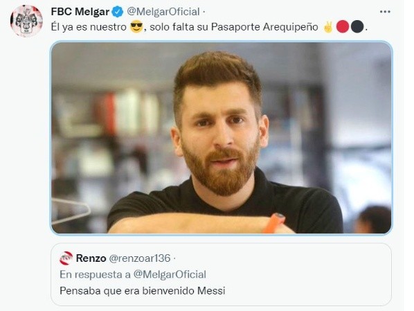414x311 pixels.
Task: Open the Renzo display name
Action: [91, 258]
